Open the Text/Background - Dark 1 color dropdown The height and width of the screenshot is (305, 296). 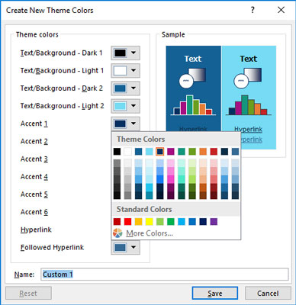pyautogui.click(x=126, y=53)
